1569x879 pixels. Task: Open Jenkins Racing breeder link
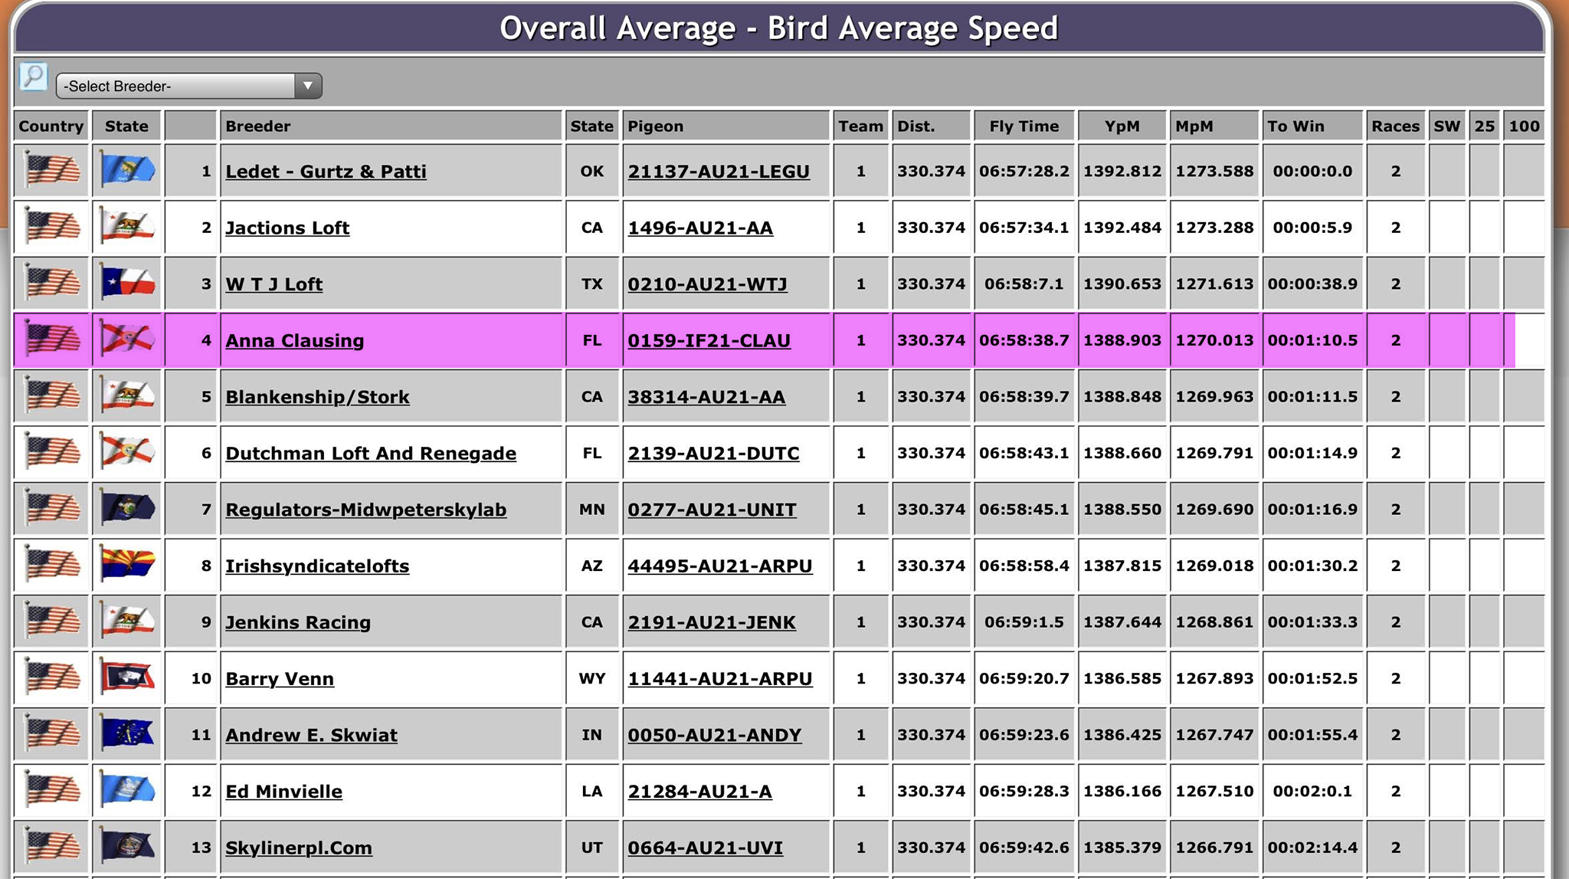tap(298, 622)
